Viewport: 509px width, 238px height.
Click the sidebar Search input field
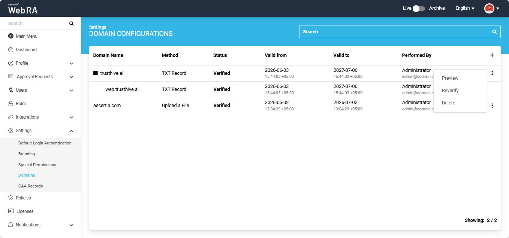(x=37, y=24)
